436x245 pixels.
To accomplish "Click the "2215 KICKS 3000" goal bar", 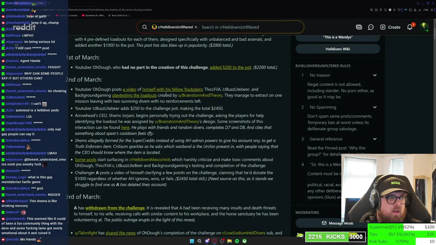I will coord(336,236).
